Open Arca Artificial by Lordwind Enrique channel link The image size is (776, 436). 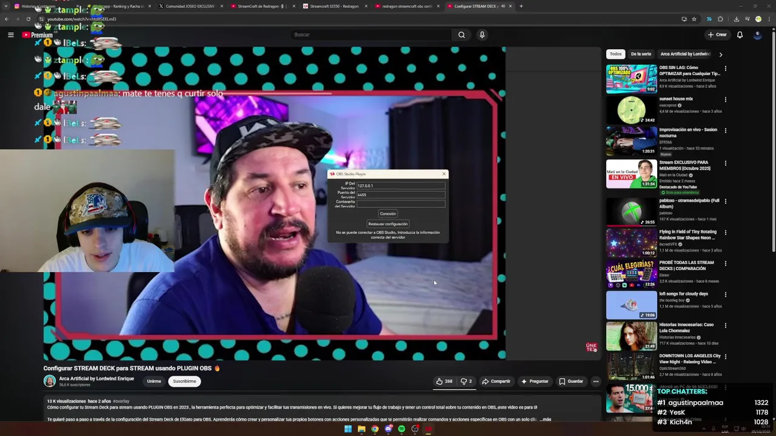coord(96,378)
